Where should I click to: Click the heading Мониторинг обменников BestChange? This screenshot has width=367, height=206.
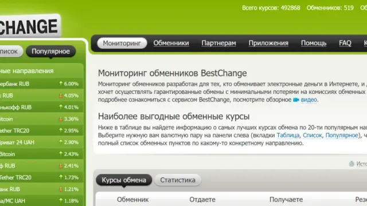tap(172, 73)
